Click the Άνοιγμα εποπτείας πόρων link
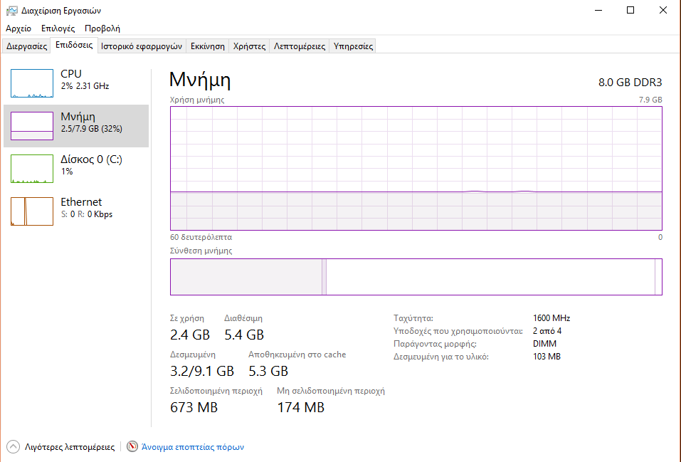Screen dimensions: 681x462 [193, 447]
